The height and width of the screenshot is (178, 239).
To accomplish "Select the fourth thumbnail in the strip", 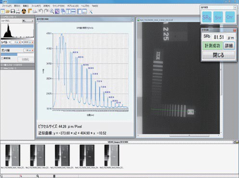I will pyautogui.click(x=87, y=155).
